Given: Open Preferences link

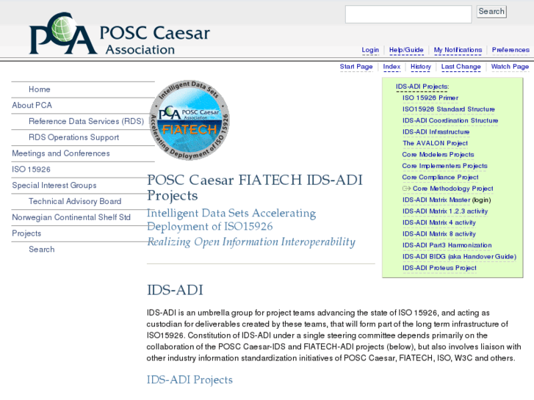Looking at the screenshot, I should click(x=510, y=50).
